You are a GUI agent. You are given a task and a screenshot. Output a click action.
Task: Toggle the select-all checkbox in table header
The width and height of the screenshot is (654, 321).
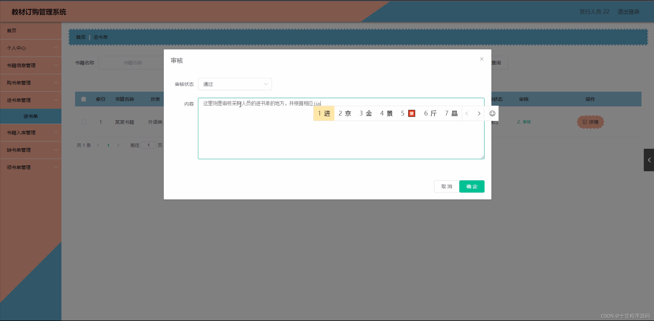[x=83, y=99]
